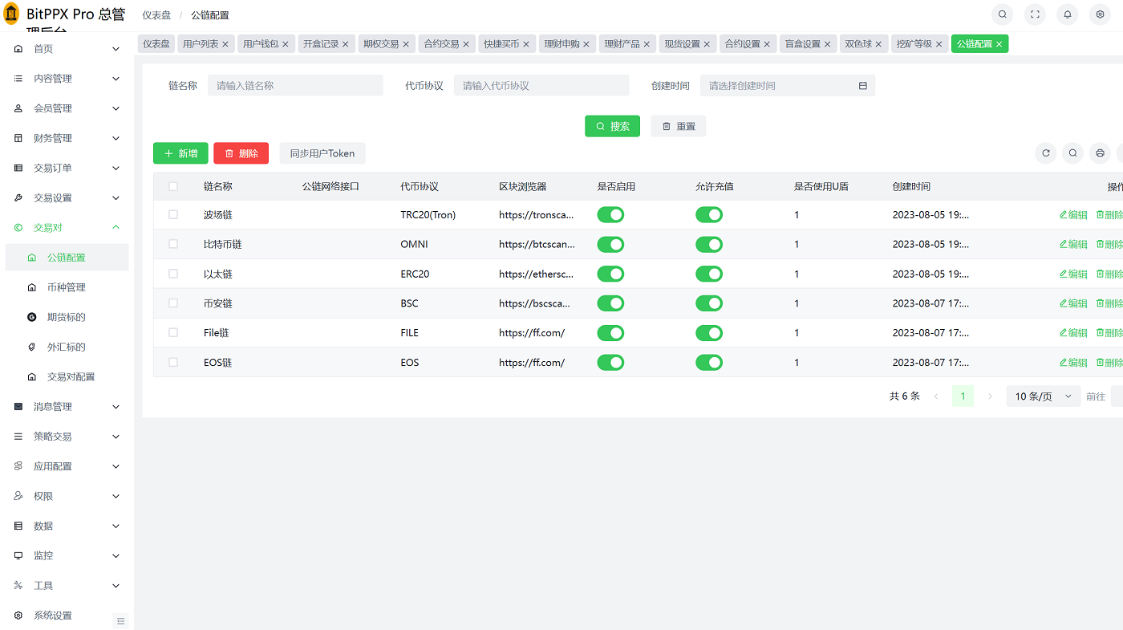
Task: Go to next page arrow in pagination
Action: [x=990, y=396]
